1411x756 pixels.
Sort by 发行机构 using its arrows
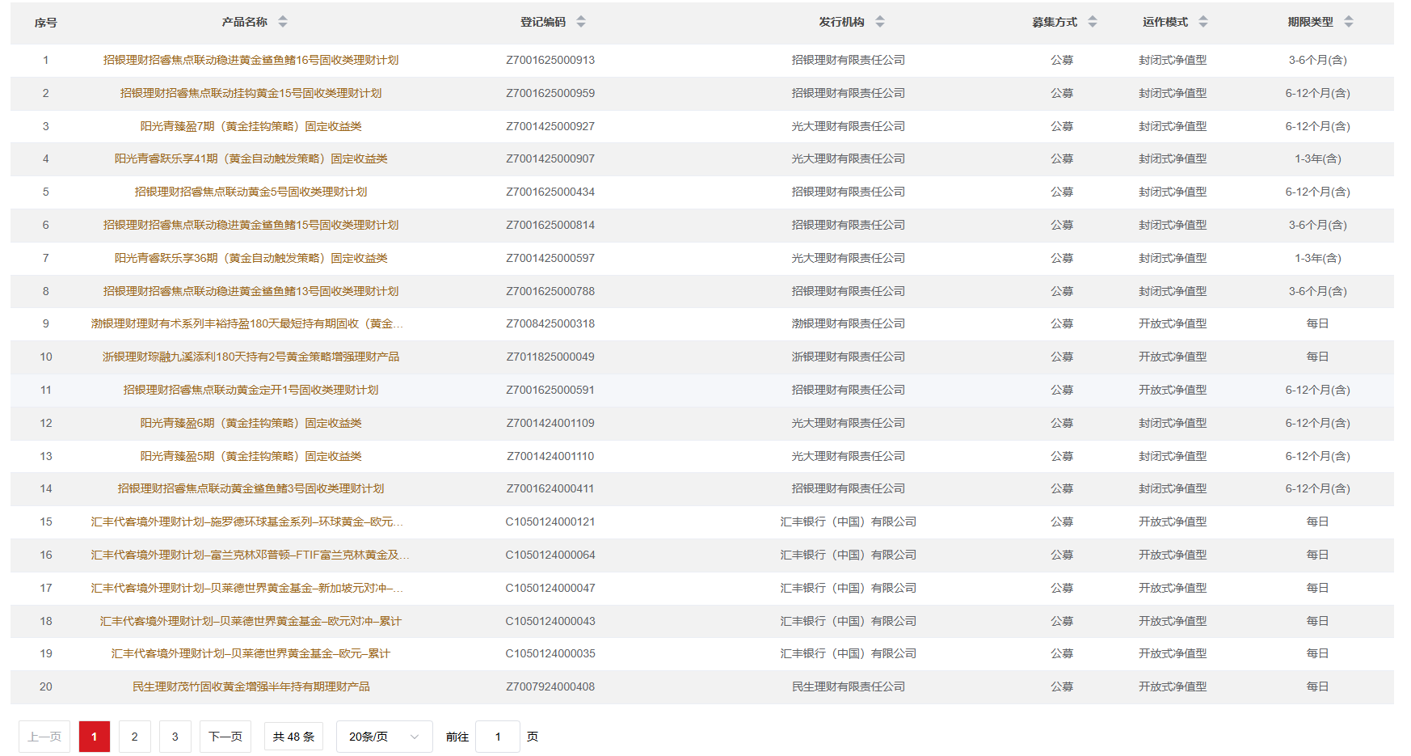coord(880,22)
